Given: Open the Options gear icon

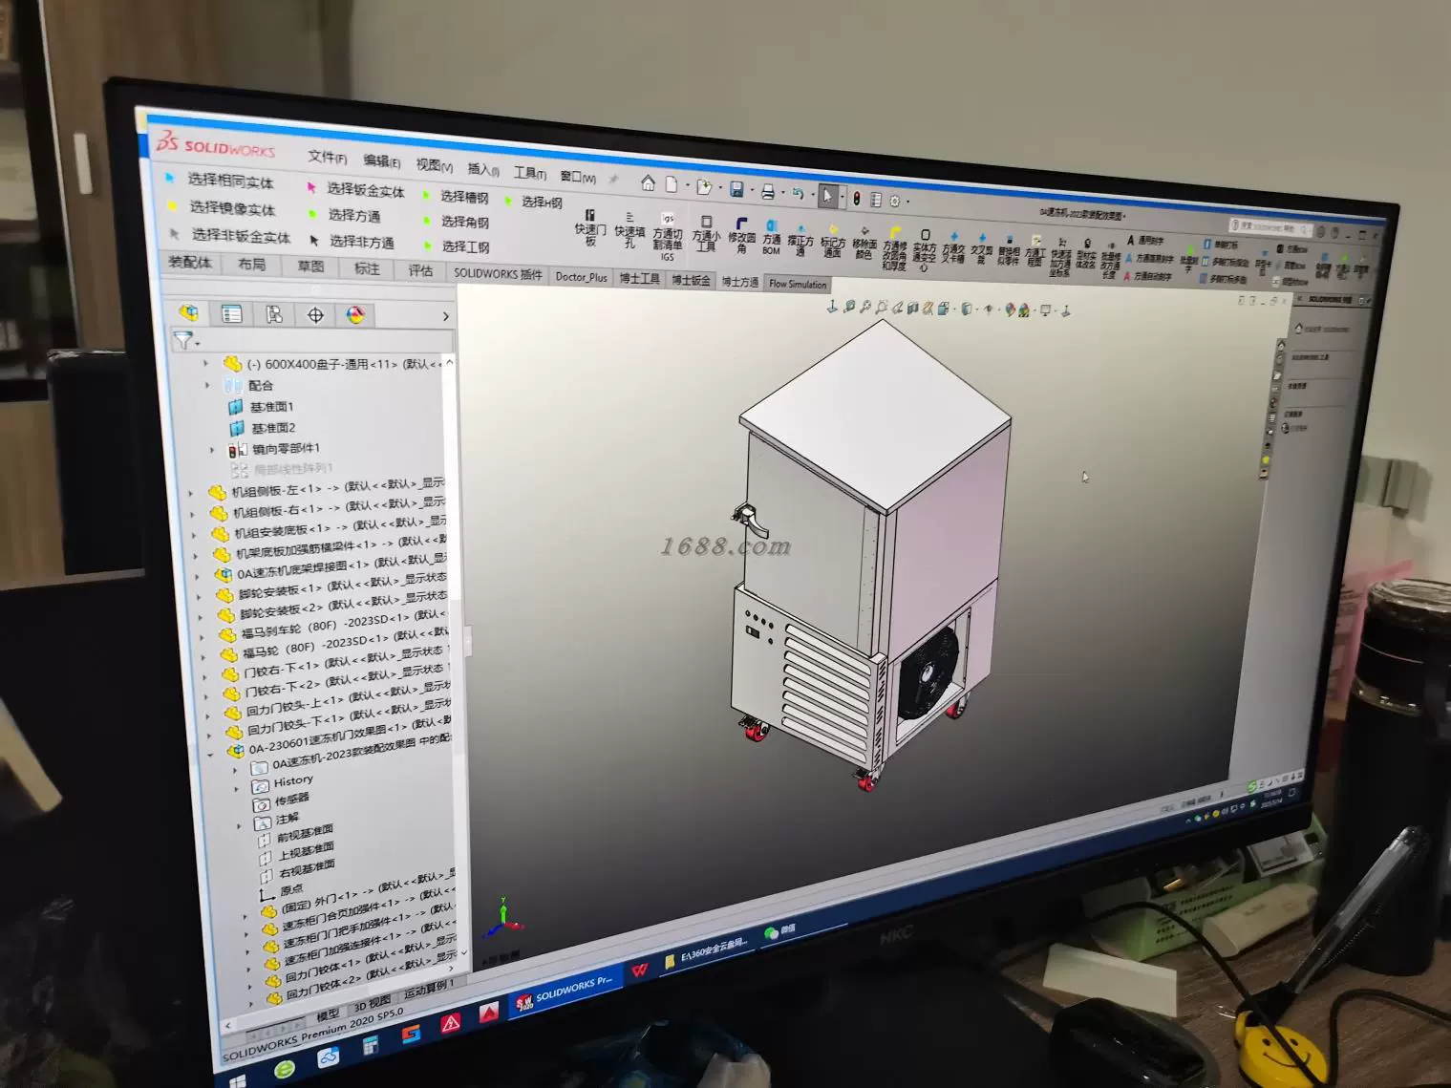Looking at the screenshot, I should [895, 201].
